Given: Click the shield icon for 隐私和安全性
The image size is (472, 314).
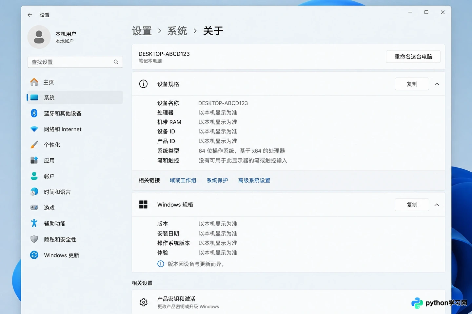Looking at the screenshot, I should (x=34, y=239).
